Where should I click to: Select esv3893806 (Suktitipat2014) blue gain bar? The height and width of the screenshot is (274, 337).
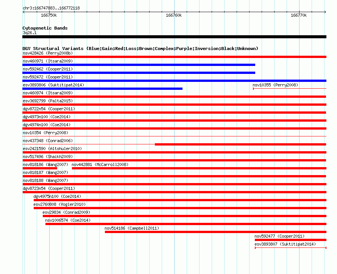point(103,89)
